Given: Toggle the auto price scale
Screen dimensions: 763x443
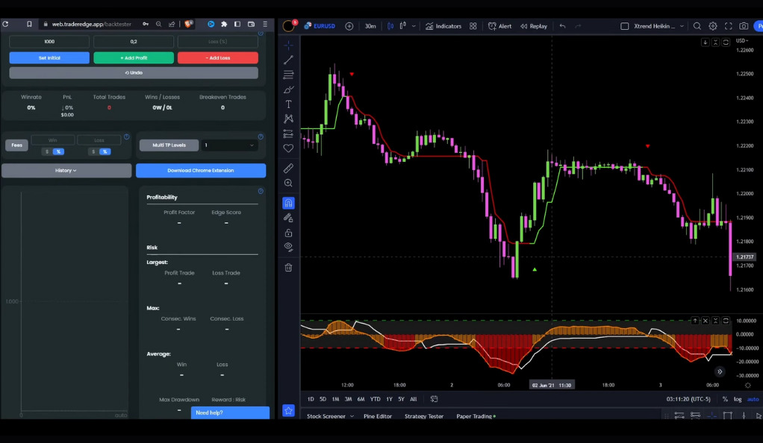Looking at the screenshot, I should [x=753, y=399].
